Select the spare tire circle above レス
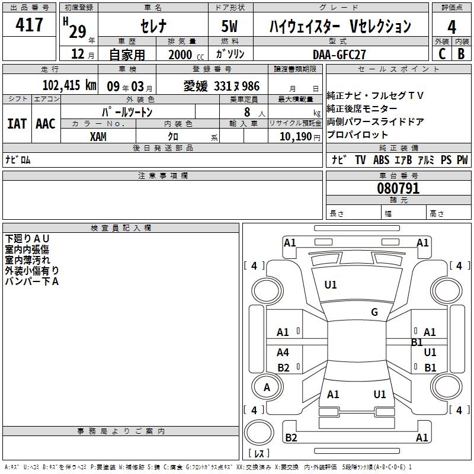474x474 pixels. (x=259, y=432)
